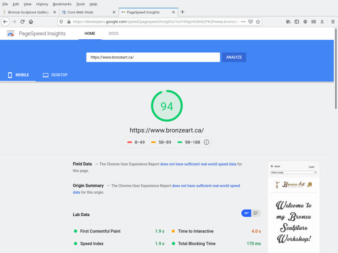Open the Tools menu
Viewport: 338px width, 253px height.
click(x=81, y=4)
